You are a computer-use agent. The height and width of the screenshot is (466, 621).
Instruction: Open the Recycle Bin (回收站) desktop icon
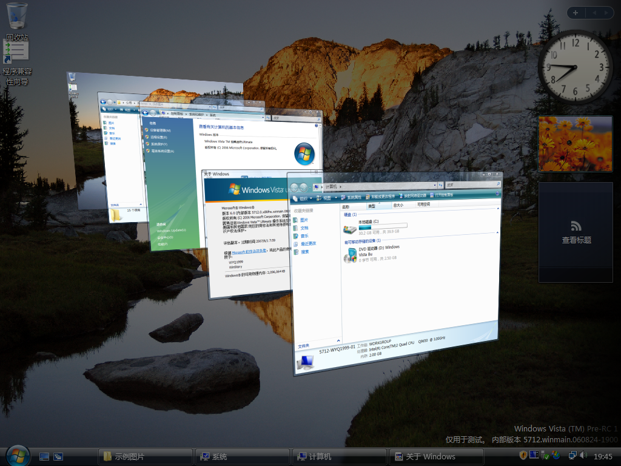pyautogui.click(x=17, y=18)
